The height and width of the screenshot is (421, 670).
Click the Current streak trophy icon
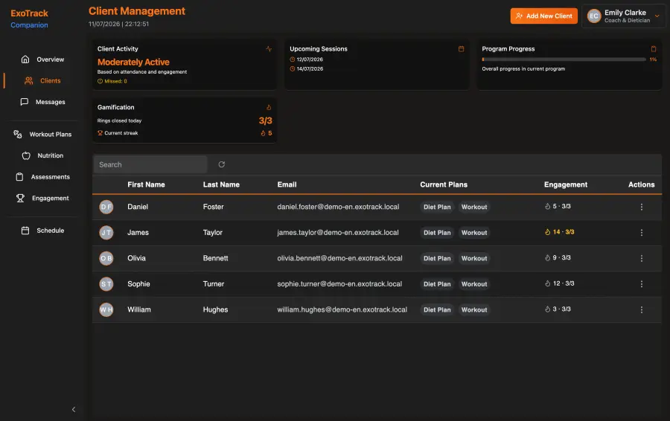click(100, 133)
